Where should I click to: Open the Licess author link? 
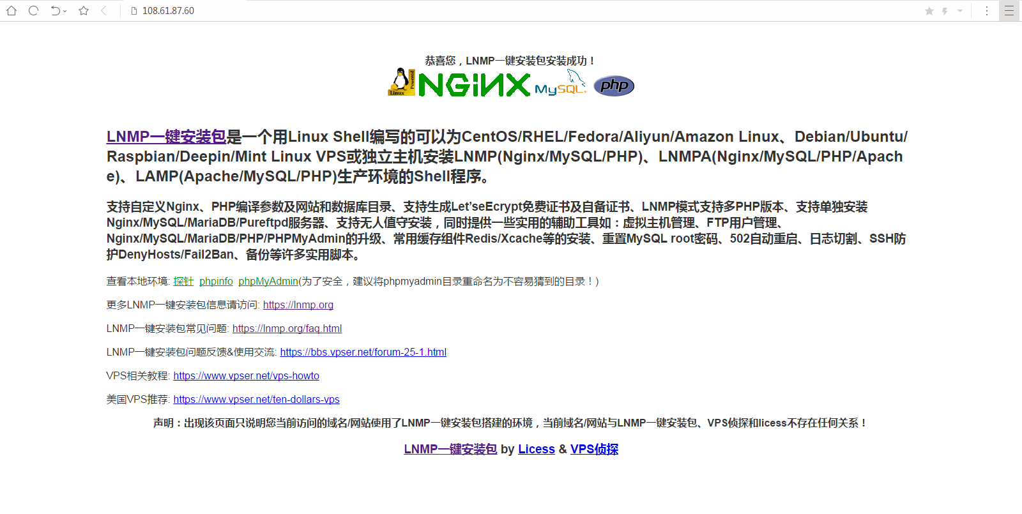pos(537,450)
